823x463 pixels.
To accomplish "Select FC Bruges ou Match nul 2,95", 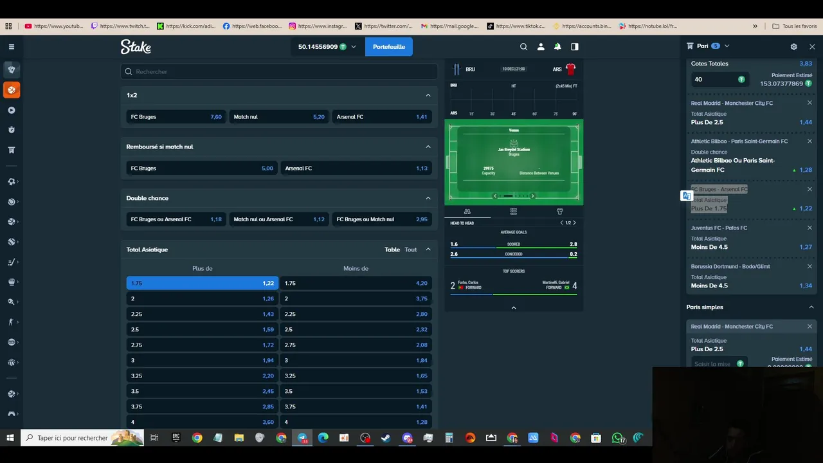I will pyautogui.click(x=382, y=219).
